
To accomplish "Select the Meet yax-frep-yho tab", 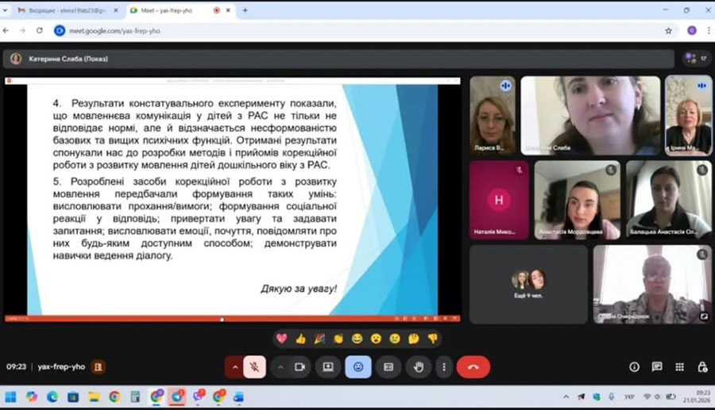I will (x=172, y=10).
